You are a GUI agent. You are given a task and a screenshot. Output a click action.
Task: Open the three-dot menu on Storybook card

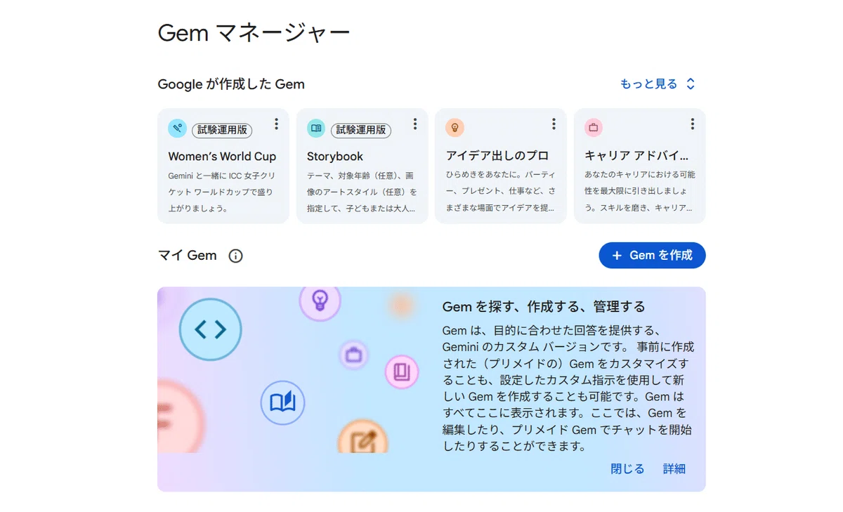click(415, 124)
